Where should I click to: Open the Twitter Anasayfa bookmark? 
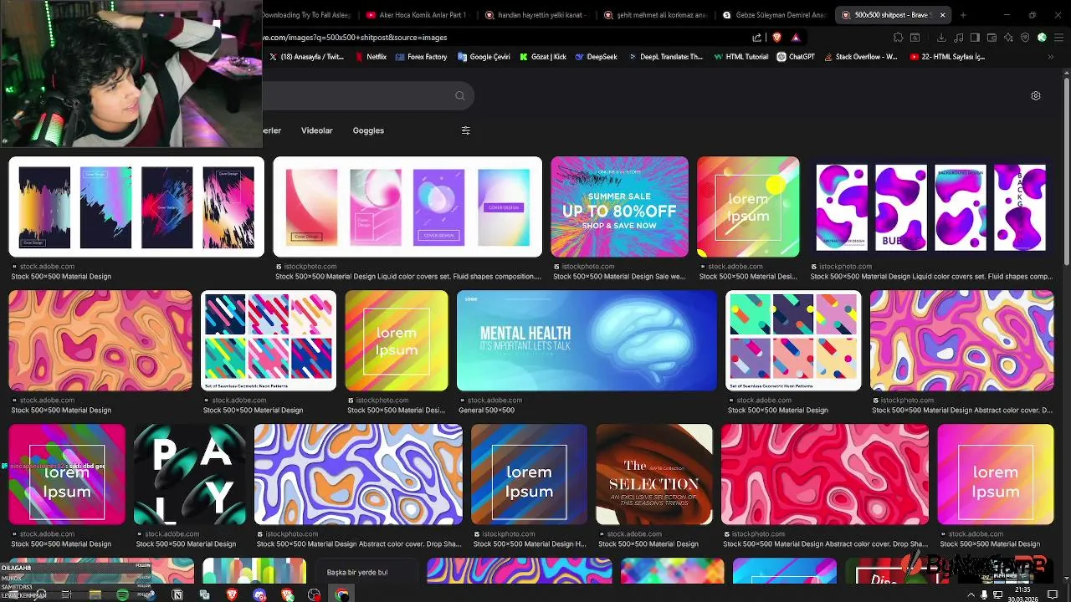[x=306, y=57]
